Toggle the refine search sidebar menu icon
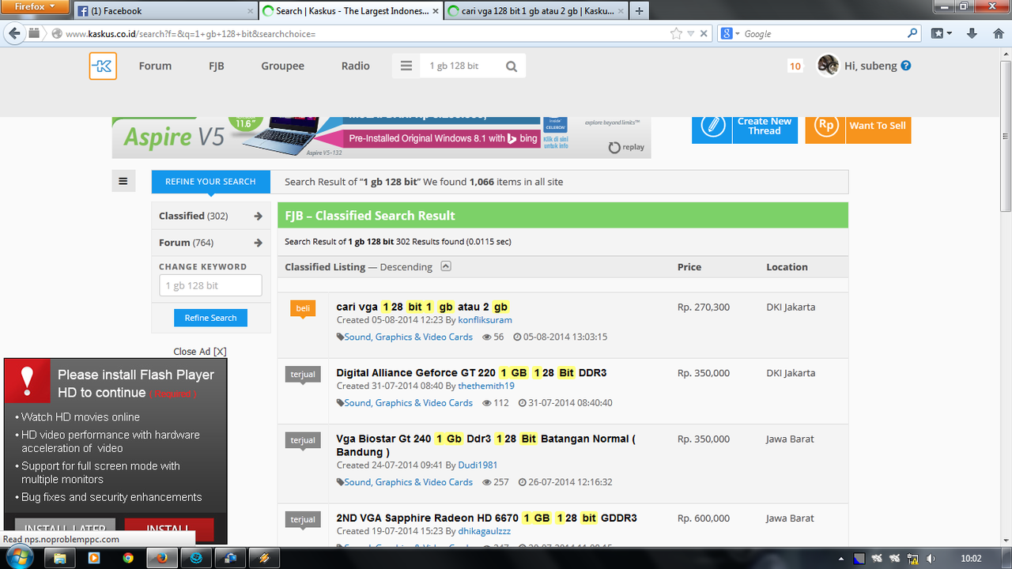The width and height of the screenshot is (1012, 569). (x=123, y=182)
